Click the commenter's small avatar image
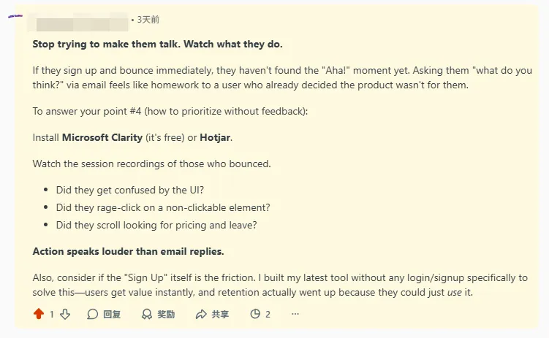Screen dimensions: 549x338 click(14, 16)
